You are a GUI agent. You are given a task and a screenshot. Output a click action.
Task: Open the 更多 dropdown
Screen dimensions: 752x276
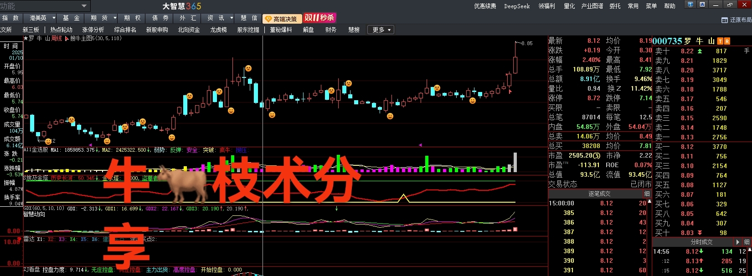pos(381,30)
